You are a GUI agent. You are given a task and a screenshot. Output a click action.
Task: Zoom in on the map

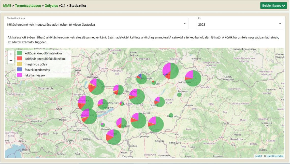coord(11,54)
